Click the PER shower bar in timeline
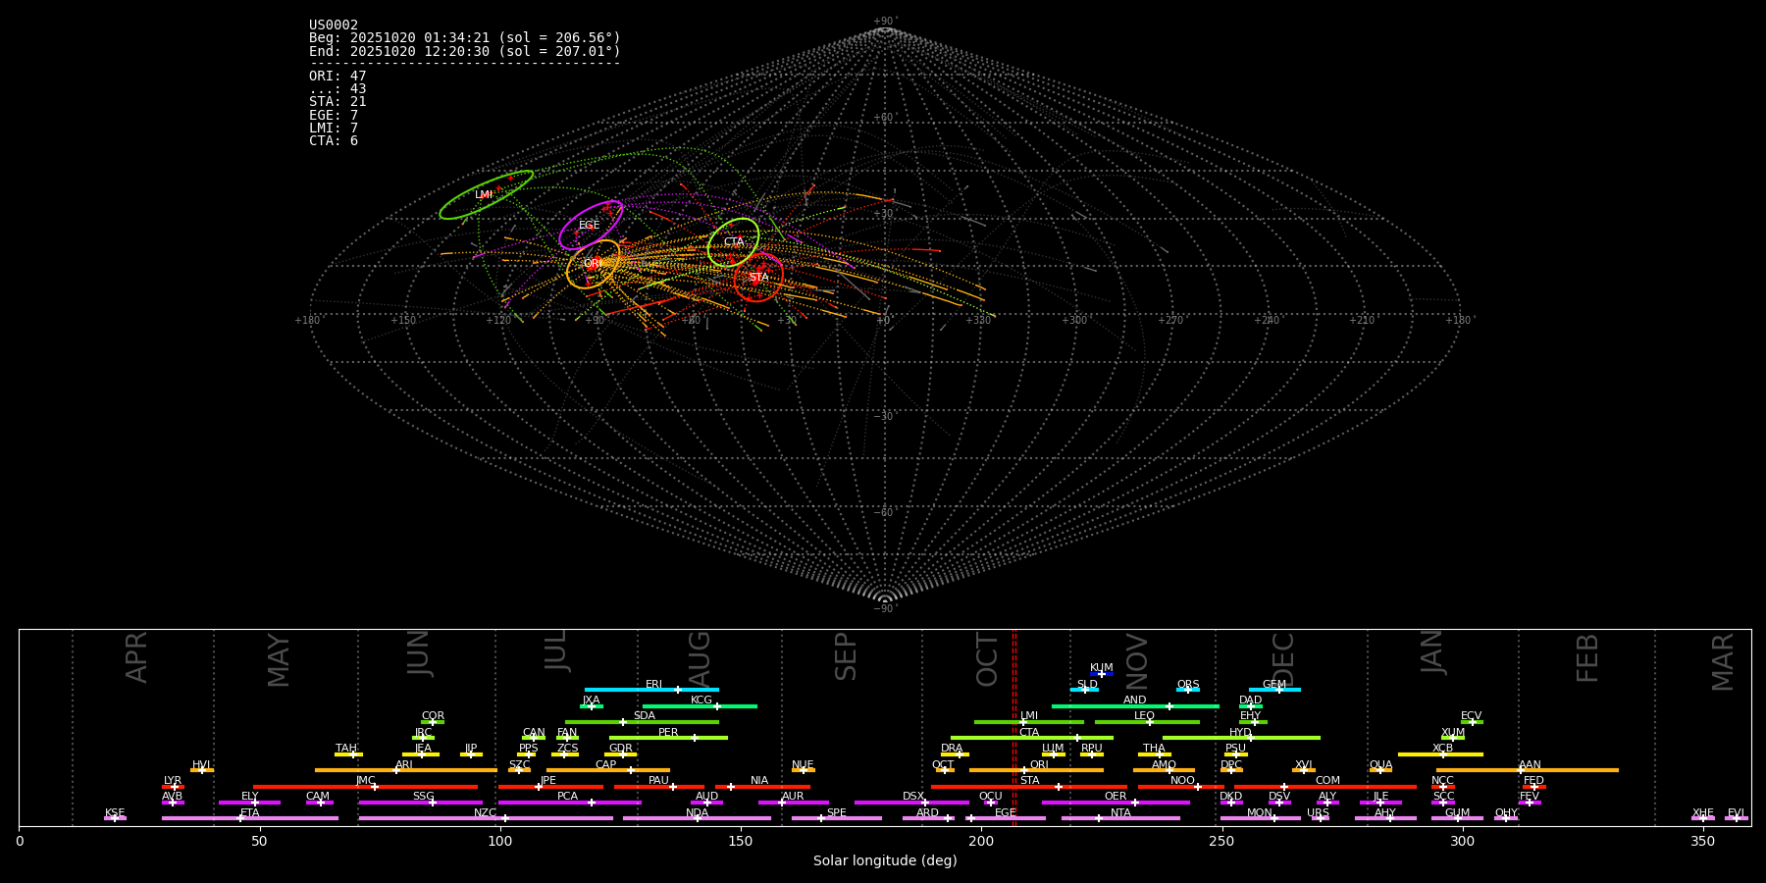 [668, 738]
